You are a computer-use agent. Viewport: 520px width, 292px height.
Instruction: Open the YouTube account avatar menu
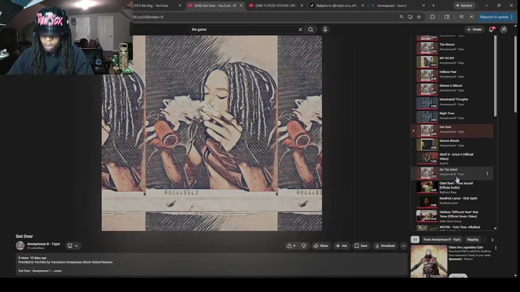(x=503, y=29)
